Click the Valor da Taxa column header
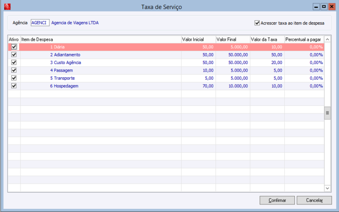The height and width of the screenshot is (212, 339). [x=267, y=39]
